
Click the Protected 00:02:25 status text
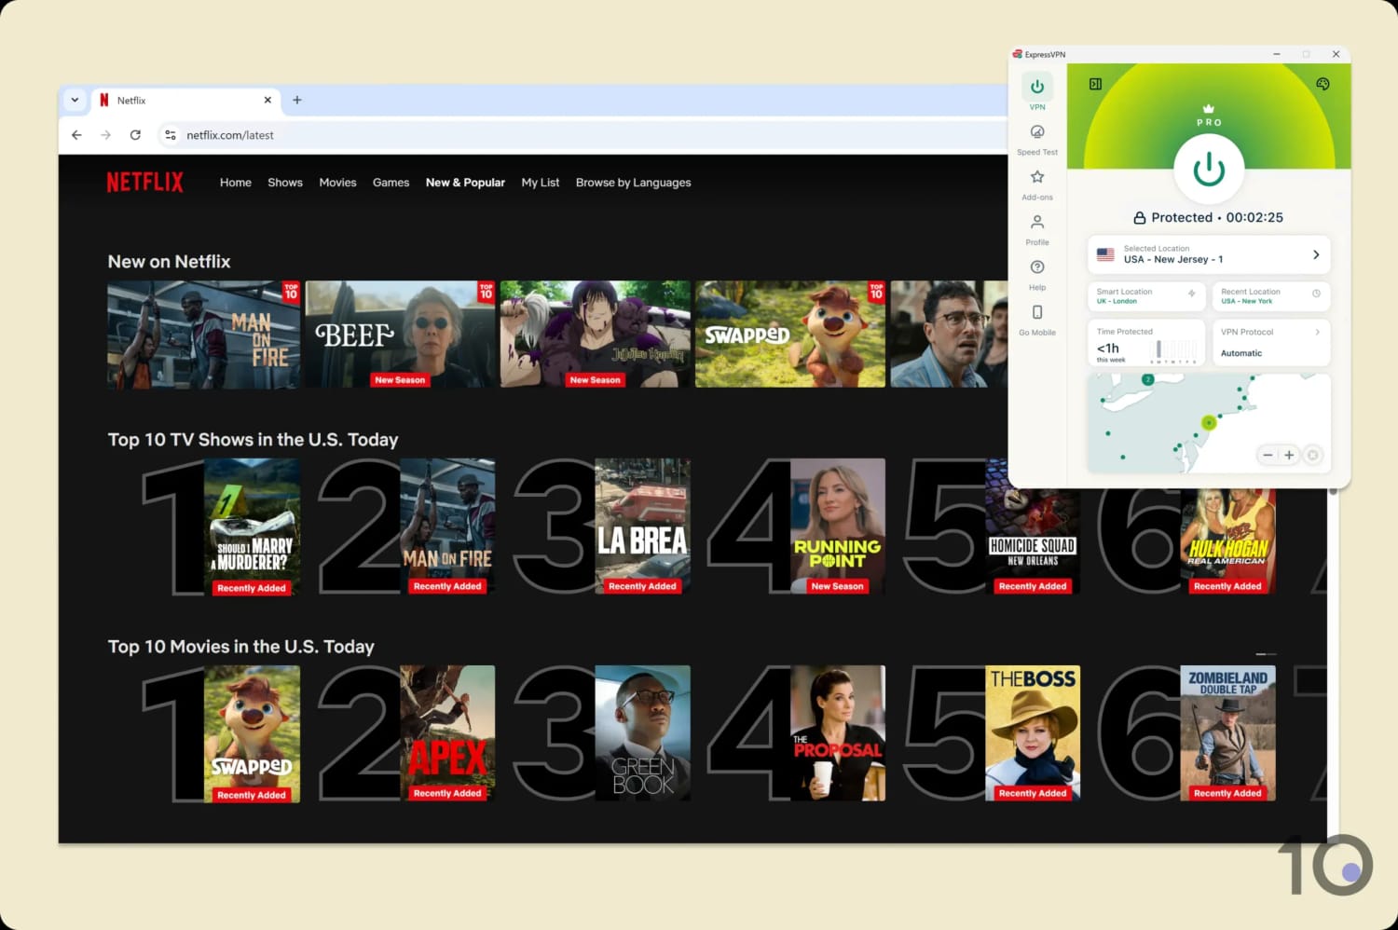tap(1209, 217)
